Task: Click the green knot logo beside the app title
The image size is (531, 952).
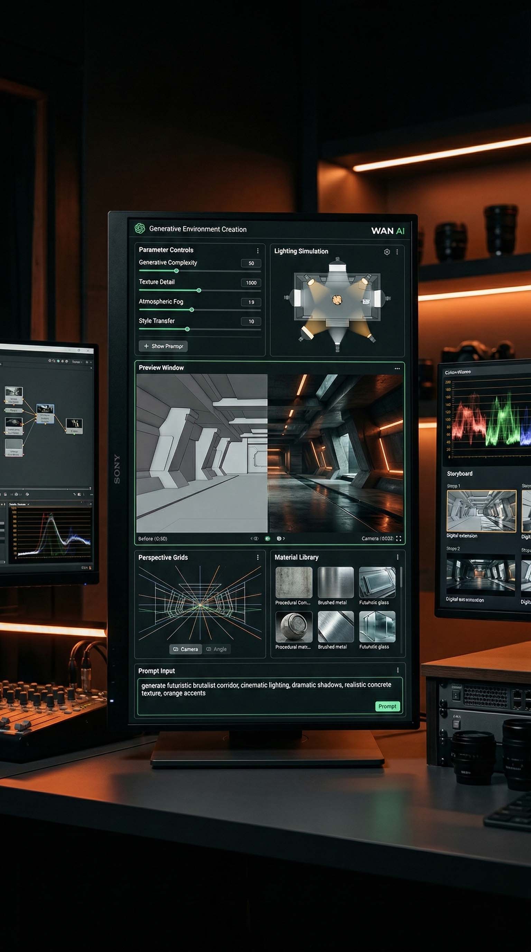Action: point(140,228)
